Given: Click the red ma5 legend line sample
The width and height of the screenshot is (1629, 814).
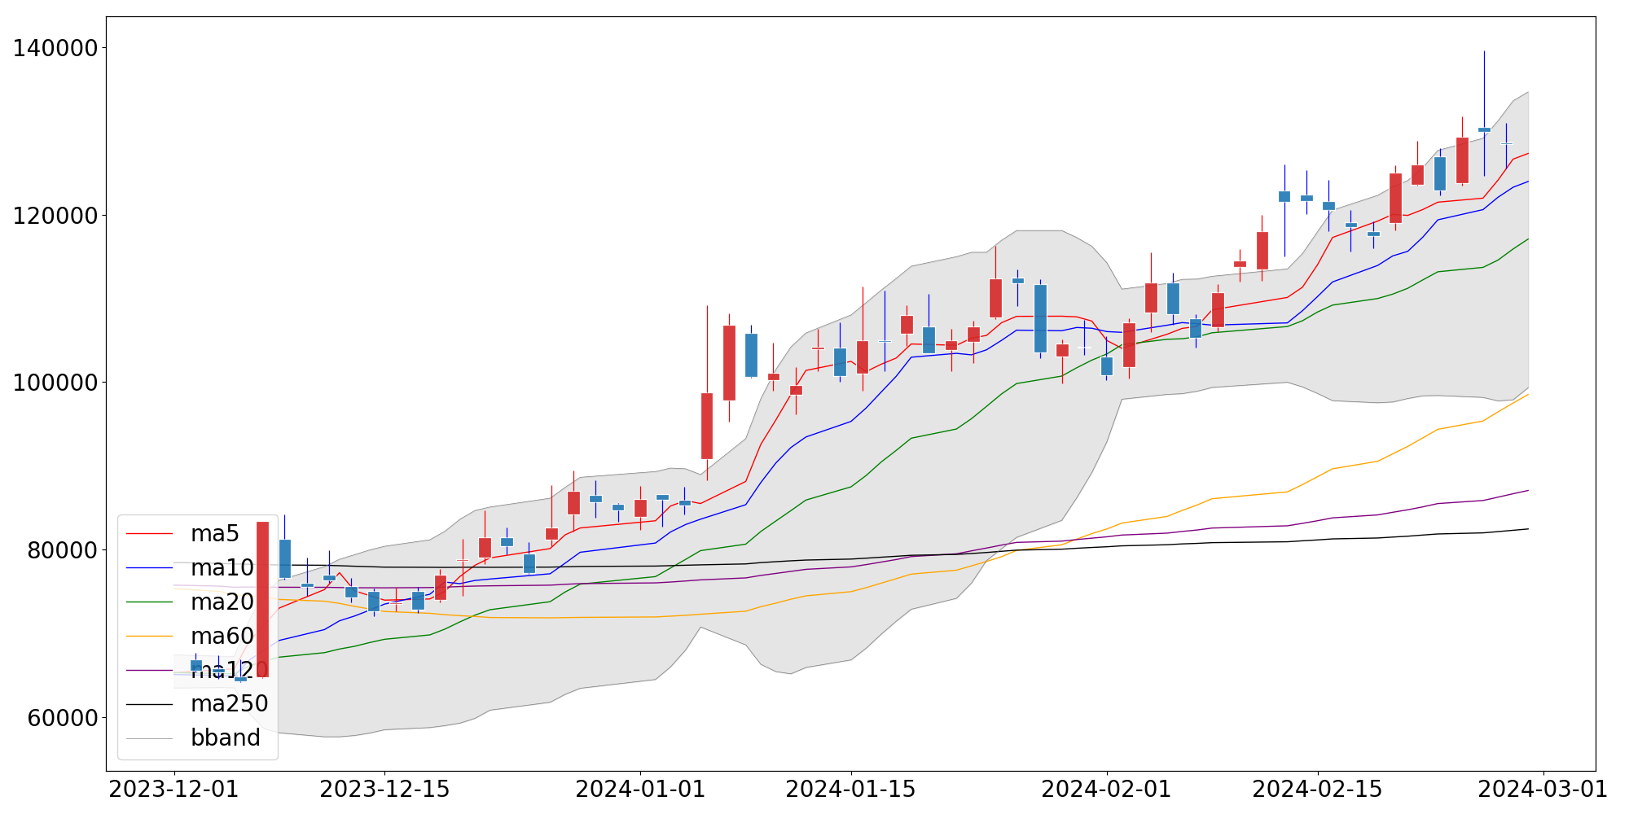Looking at the screenshot, I should [x=150, y=534].
